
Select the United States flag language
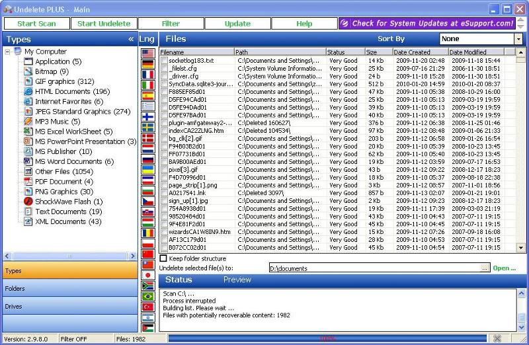tap(147, 54)
